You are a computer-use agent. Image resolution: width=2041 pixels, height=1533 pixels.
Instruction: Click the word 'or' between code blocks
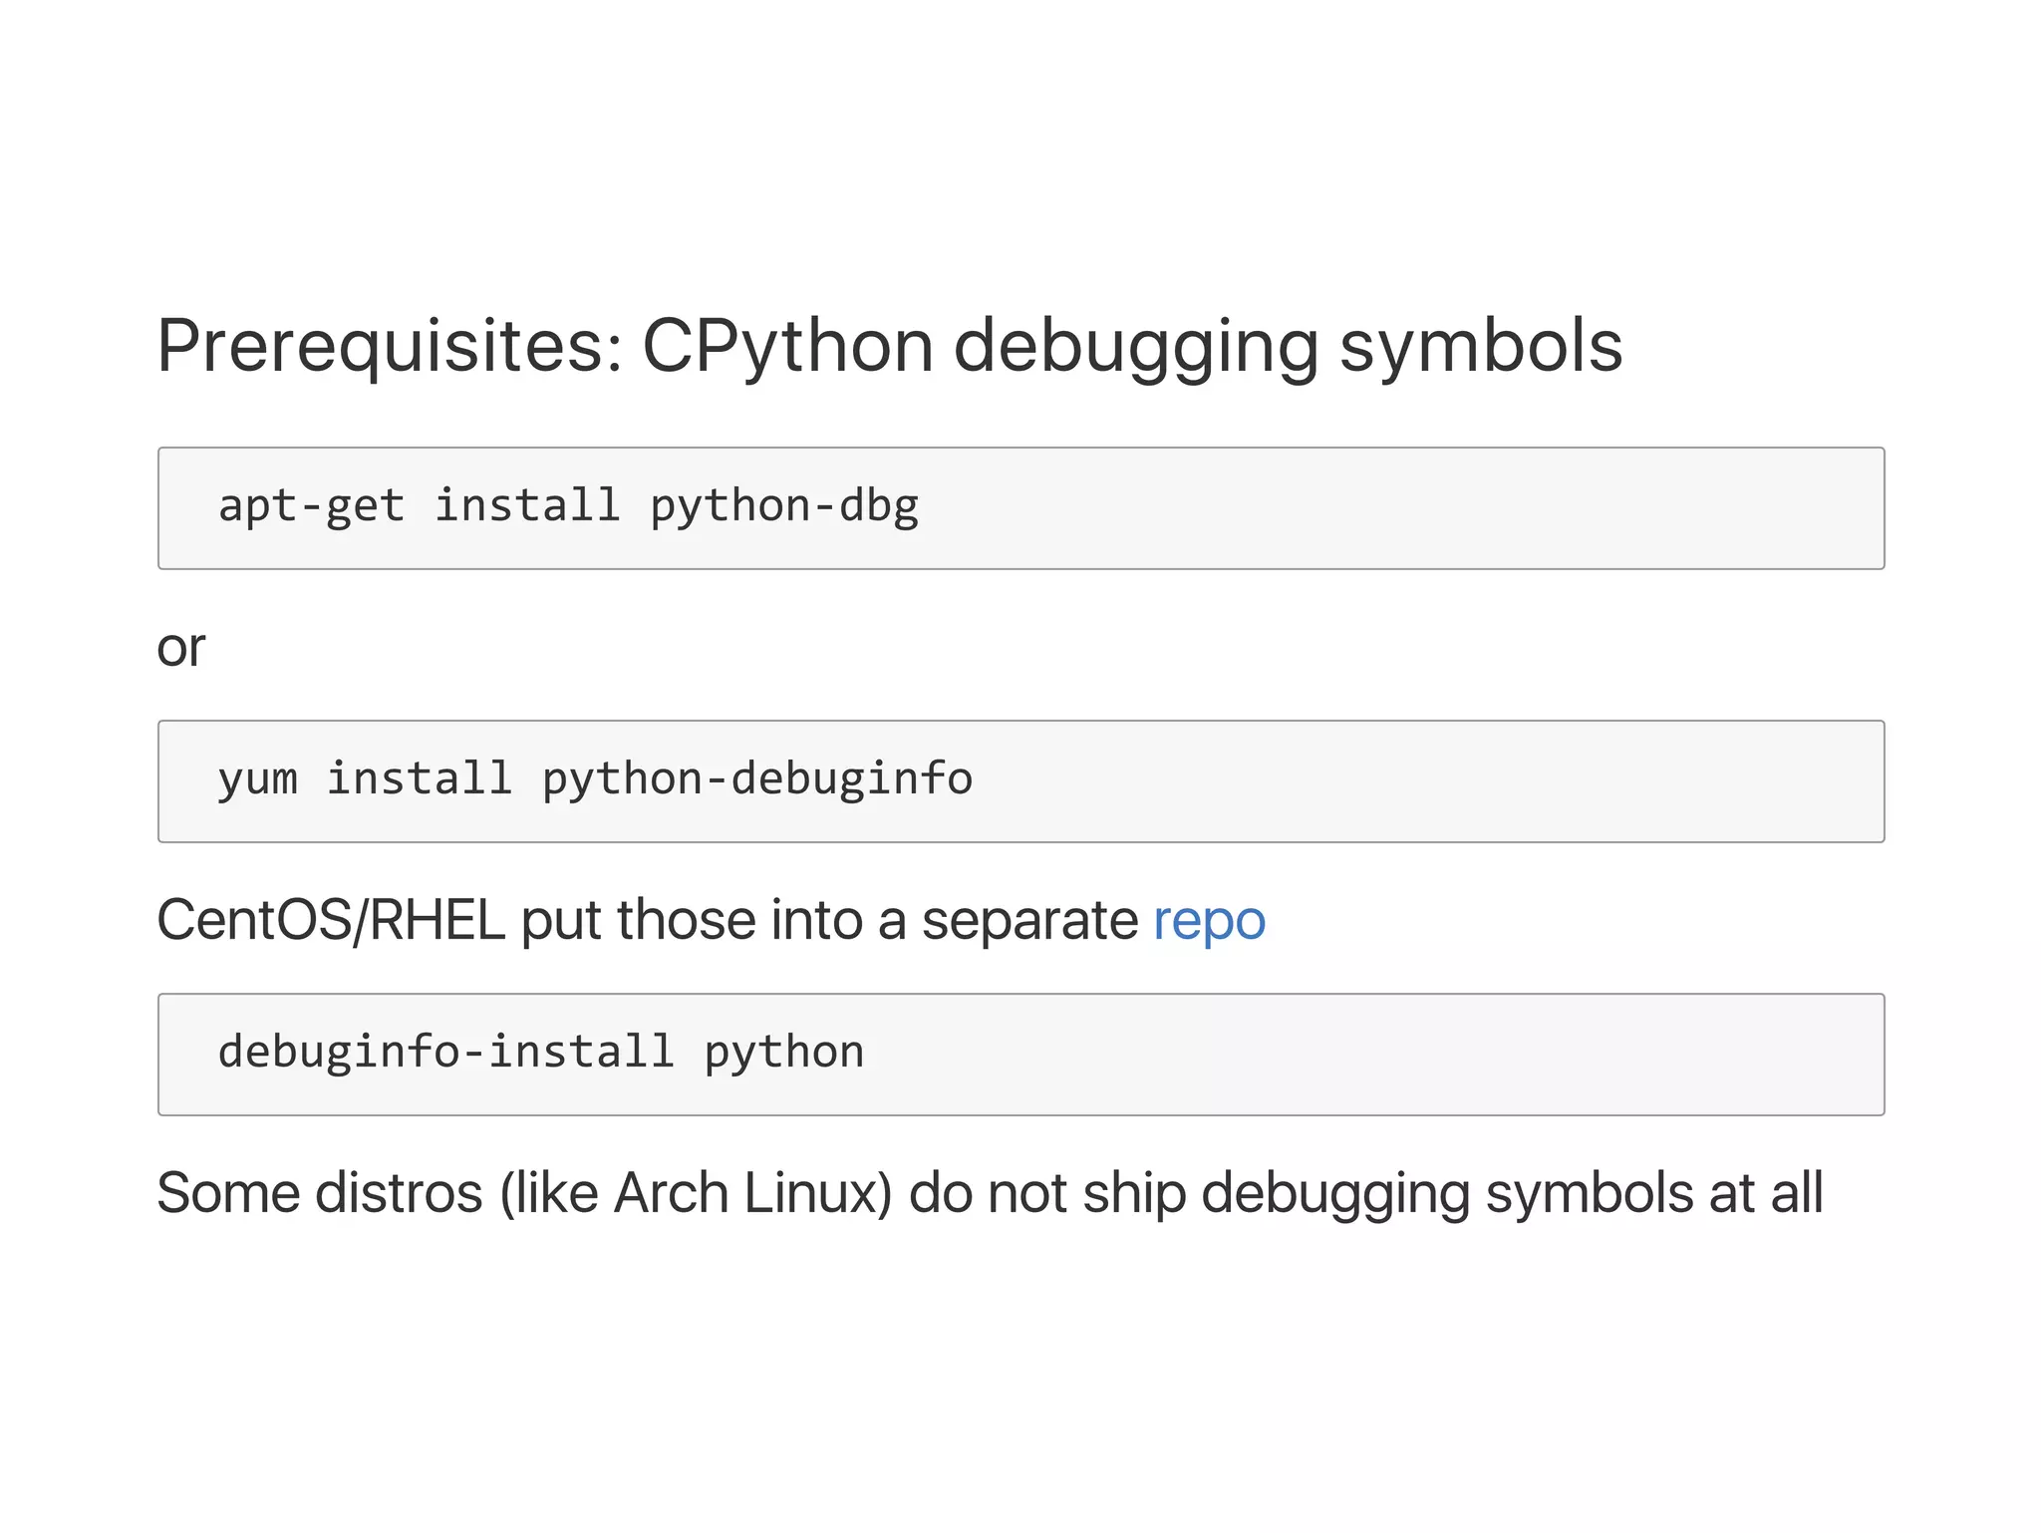pos(180,649)
